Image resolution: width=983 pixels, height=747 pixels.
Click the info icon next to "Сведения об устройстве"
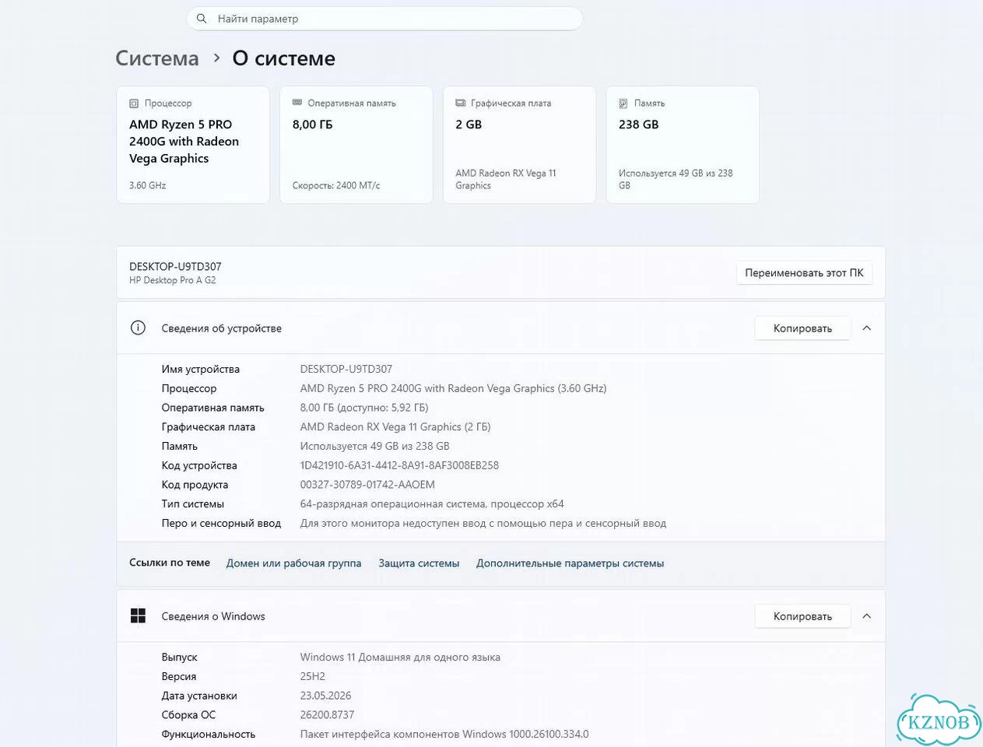point(138,328)
